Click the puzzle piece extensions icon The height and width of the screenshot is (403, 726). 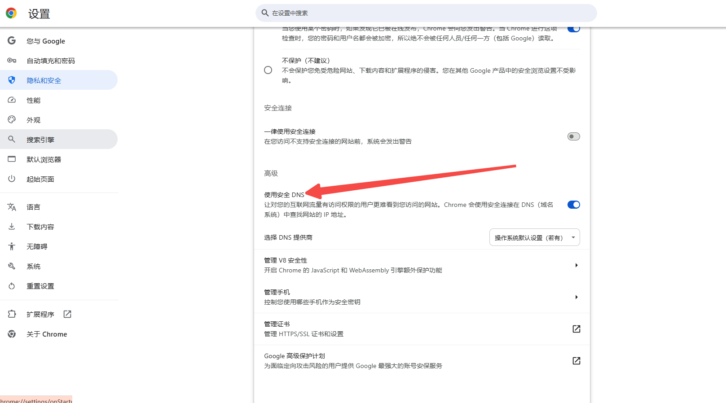pos(12,314)
